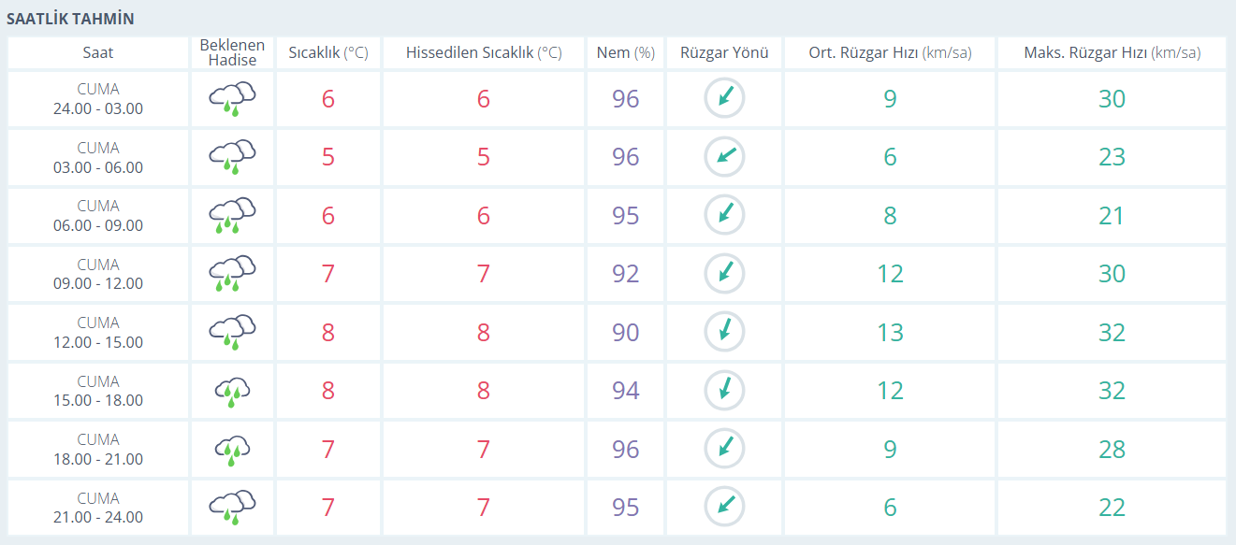
Task: Click rain icon for 24.00 - 03.00 row
Action: [232, 98]
